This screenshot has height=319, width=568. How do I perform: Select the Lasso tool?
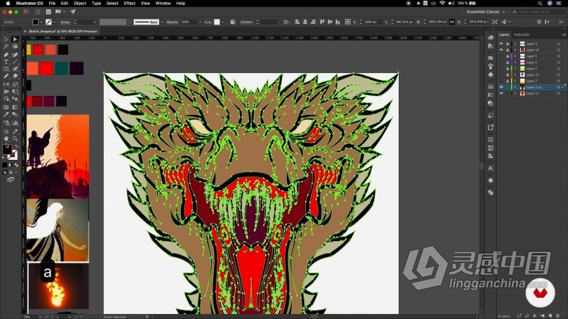(15, 47)
